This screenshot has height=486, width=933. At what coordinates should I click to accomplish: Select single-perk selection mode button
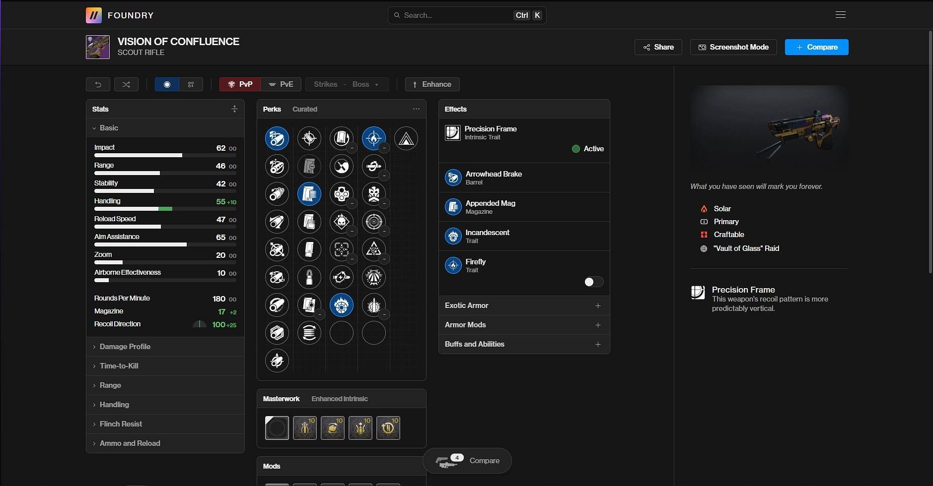click(167, 84)
